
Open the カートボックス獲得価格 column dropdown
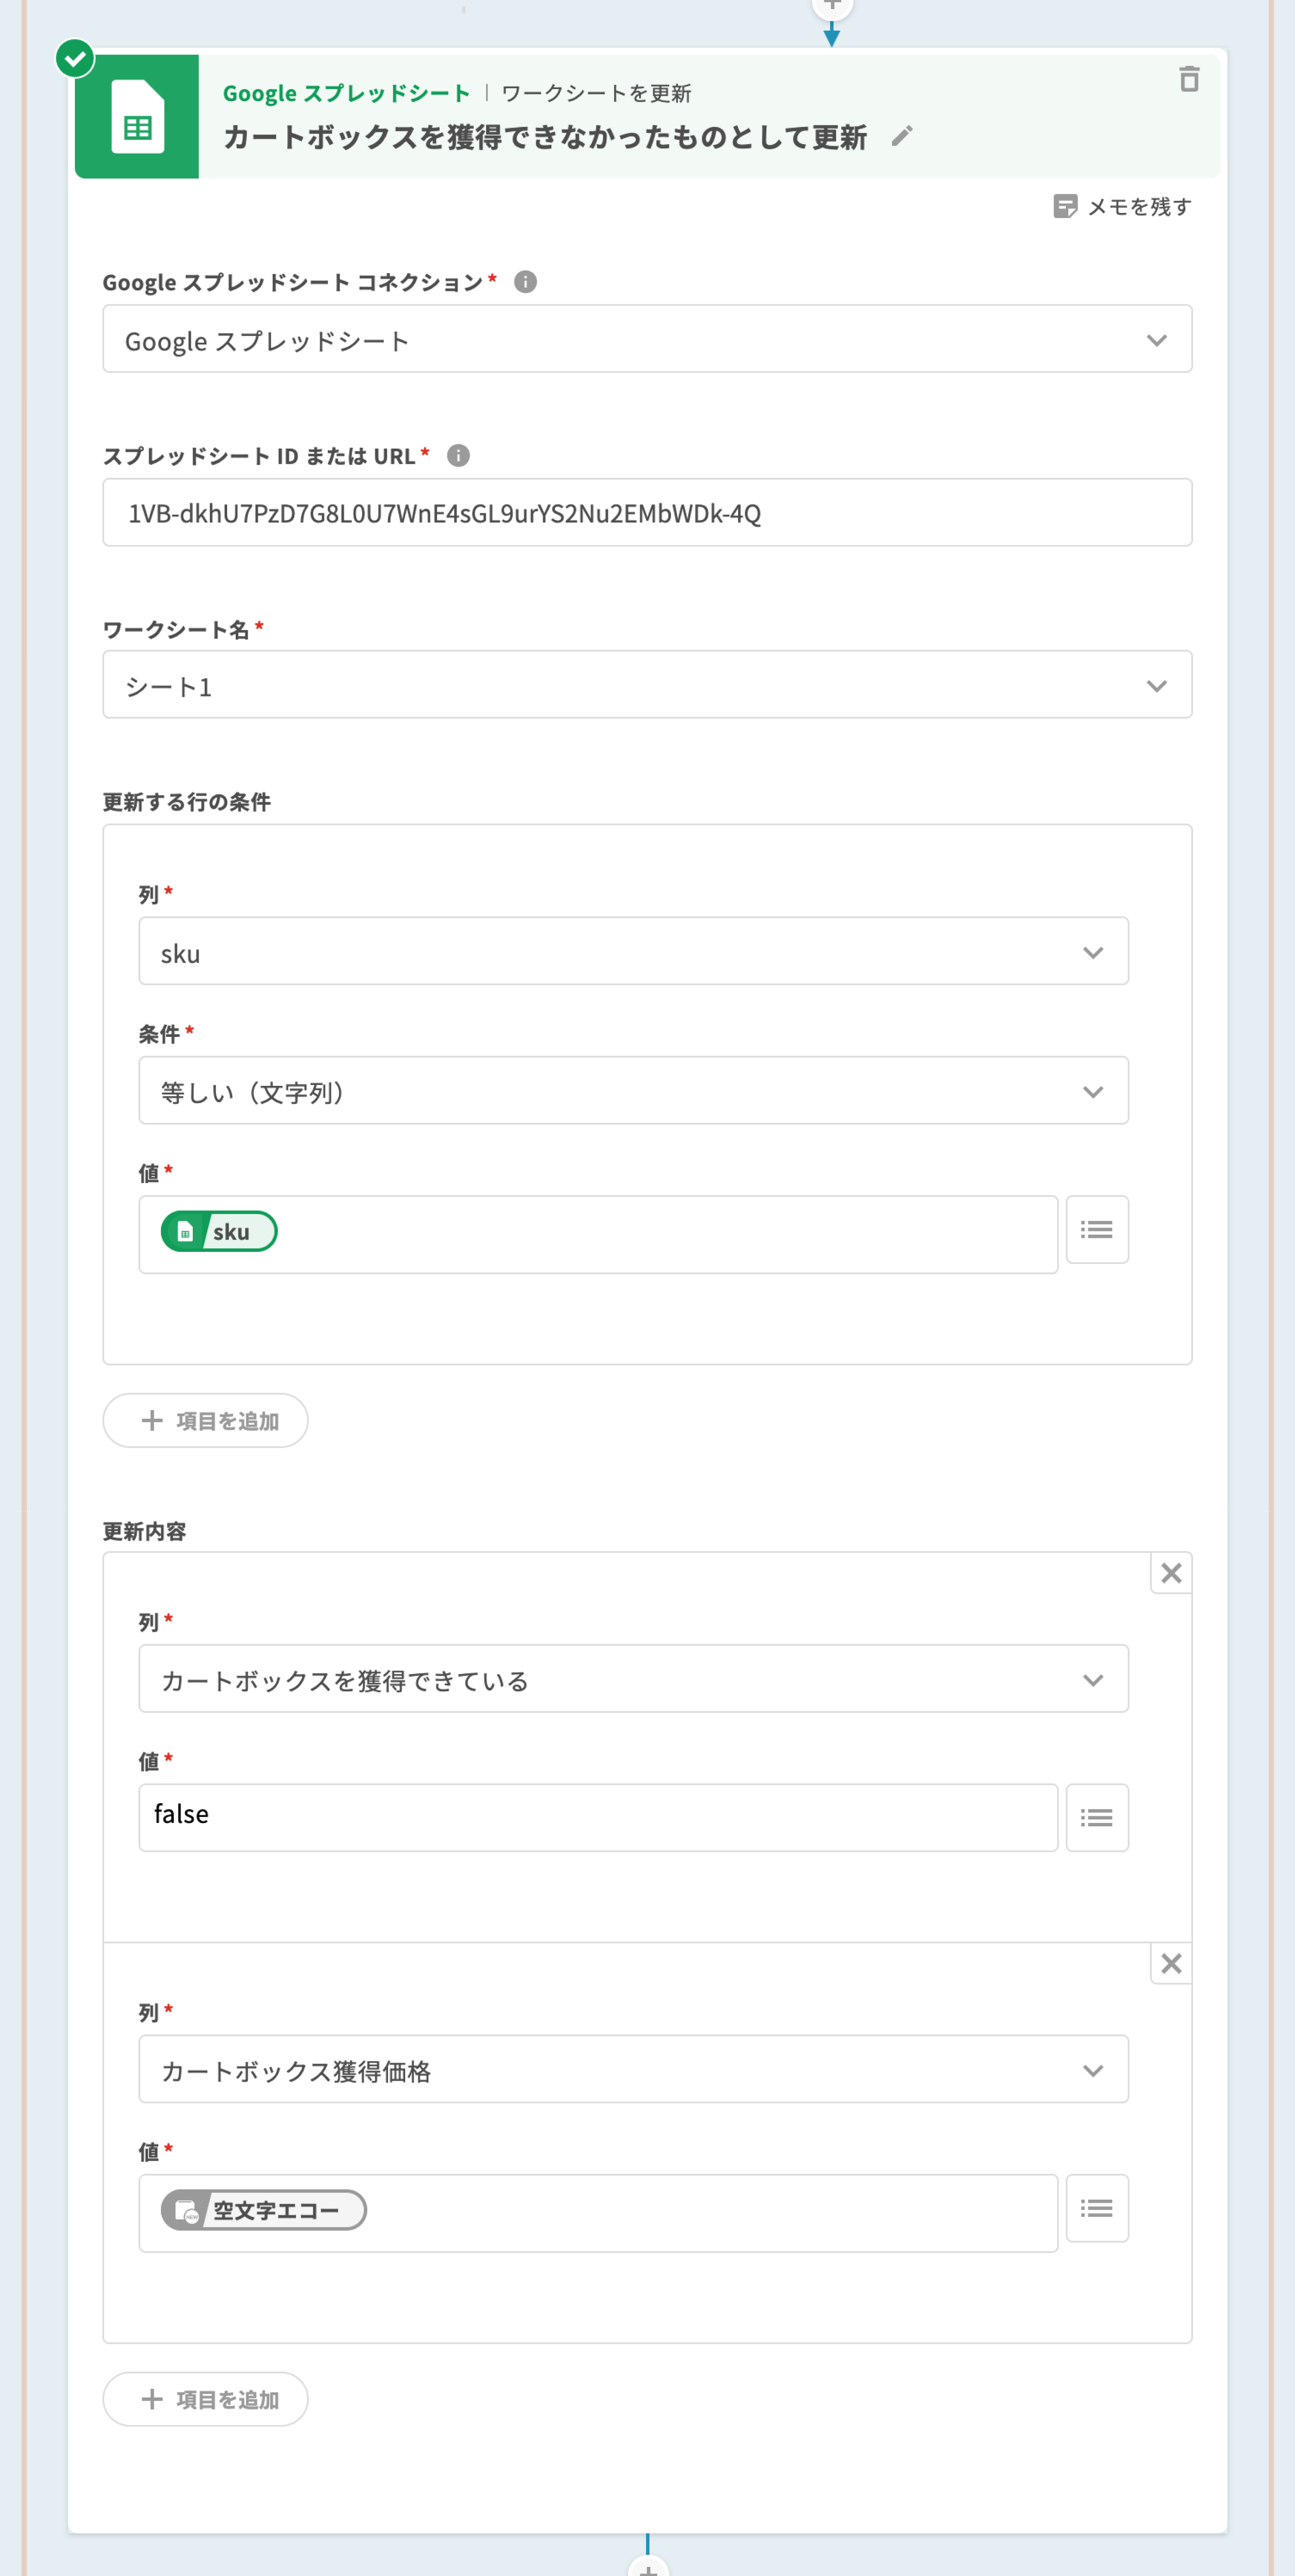pyautogui.click(x=633, y=2069)
